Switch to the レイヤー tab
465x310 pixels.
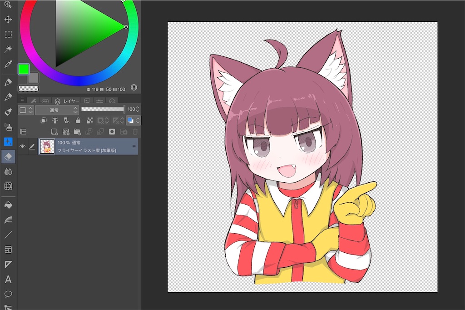click(x=68, y=101)
